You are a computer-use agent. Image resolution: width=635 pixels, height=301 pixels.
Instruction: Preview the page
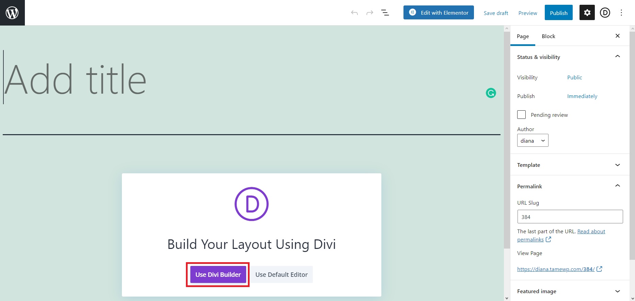pyautogui.click(x=528, y=13)
